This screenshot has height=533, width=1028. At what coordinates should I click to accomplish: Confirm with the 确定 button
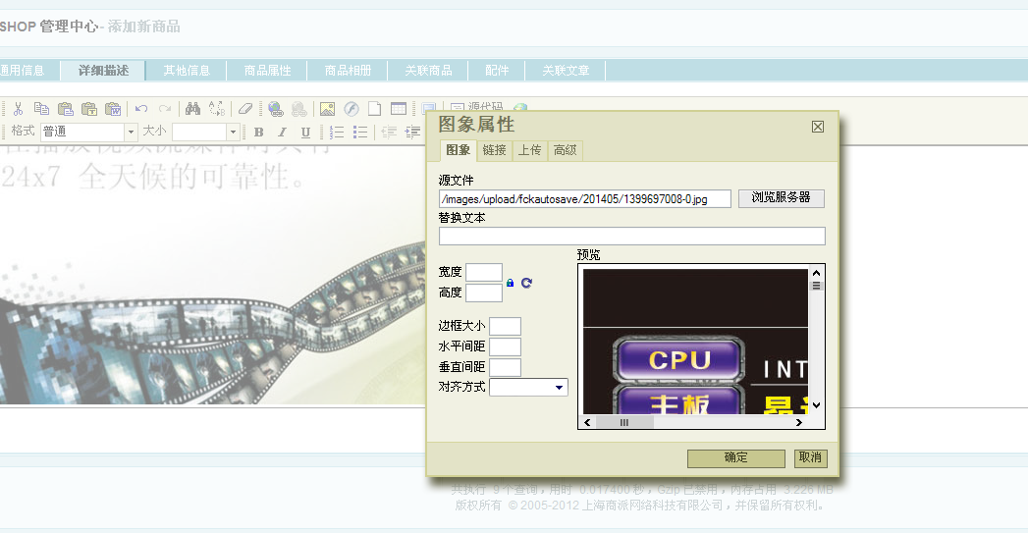735,458
